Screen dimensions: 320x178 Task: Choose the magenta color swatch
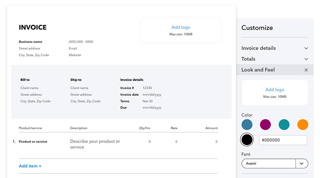(x=265, y=124)
